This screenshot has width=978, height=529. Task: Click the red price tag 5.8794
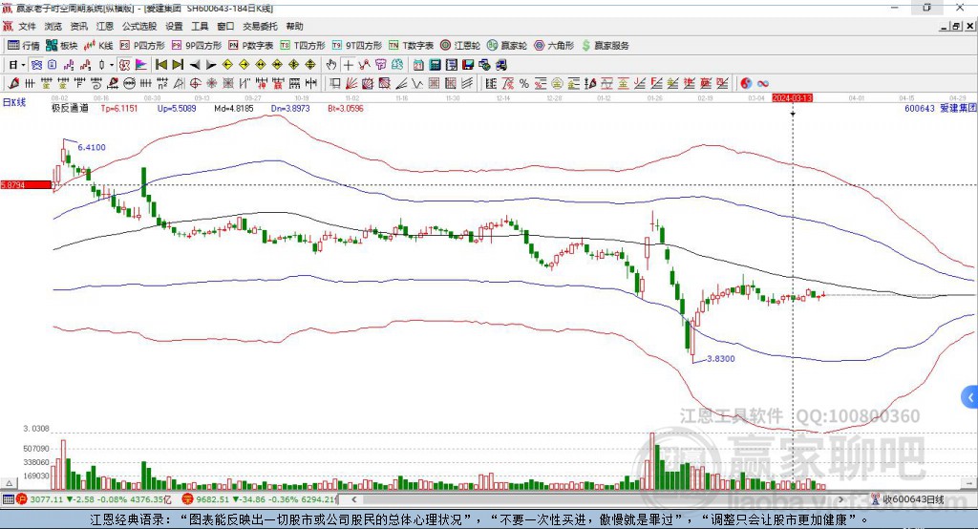[26, 184]
